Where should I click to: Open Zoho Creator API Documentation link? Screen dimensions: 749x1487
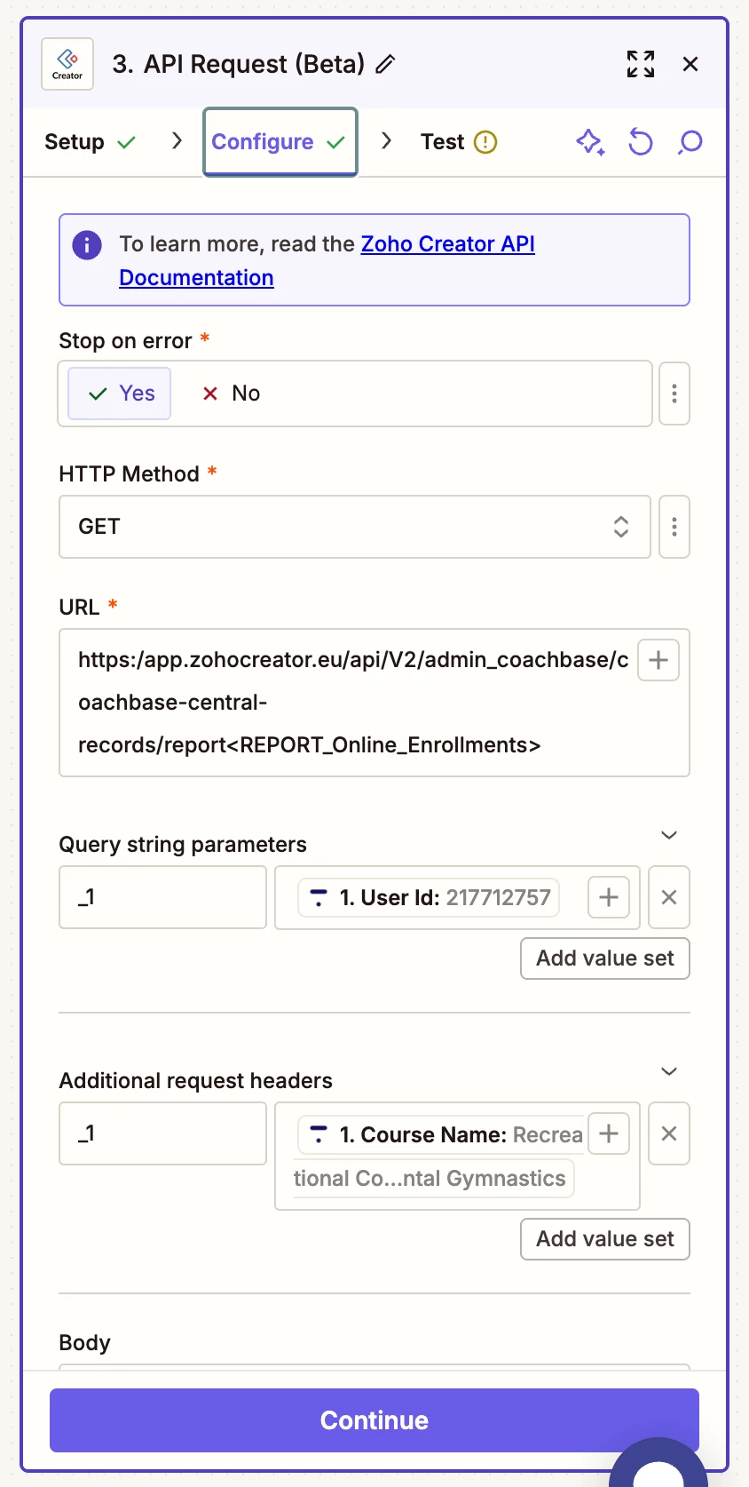click(x=327, y=260)
